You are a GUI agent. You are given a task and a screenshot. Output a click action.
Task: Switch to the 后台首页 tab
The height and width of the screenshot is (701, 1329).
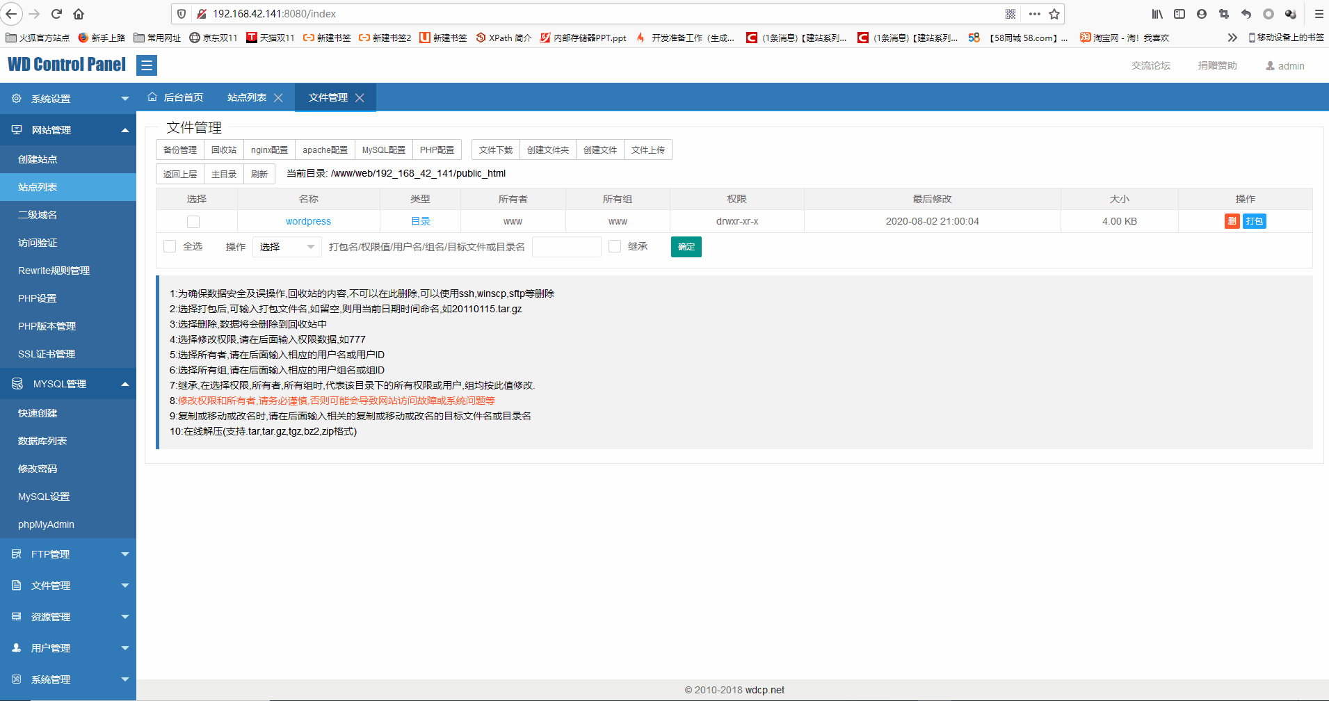(x=175, y=97)
